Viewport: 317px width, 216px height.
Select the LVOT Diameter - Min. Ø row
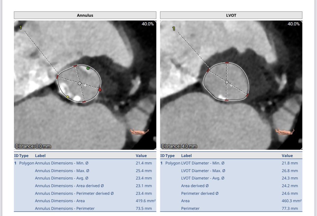231,163
